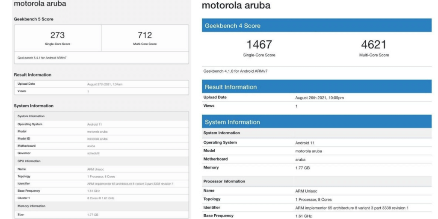Click 'ARM Unisoc' name on Geekbench 5 page
Viewport: 438px width, 219px height.
tap(96, 169)
